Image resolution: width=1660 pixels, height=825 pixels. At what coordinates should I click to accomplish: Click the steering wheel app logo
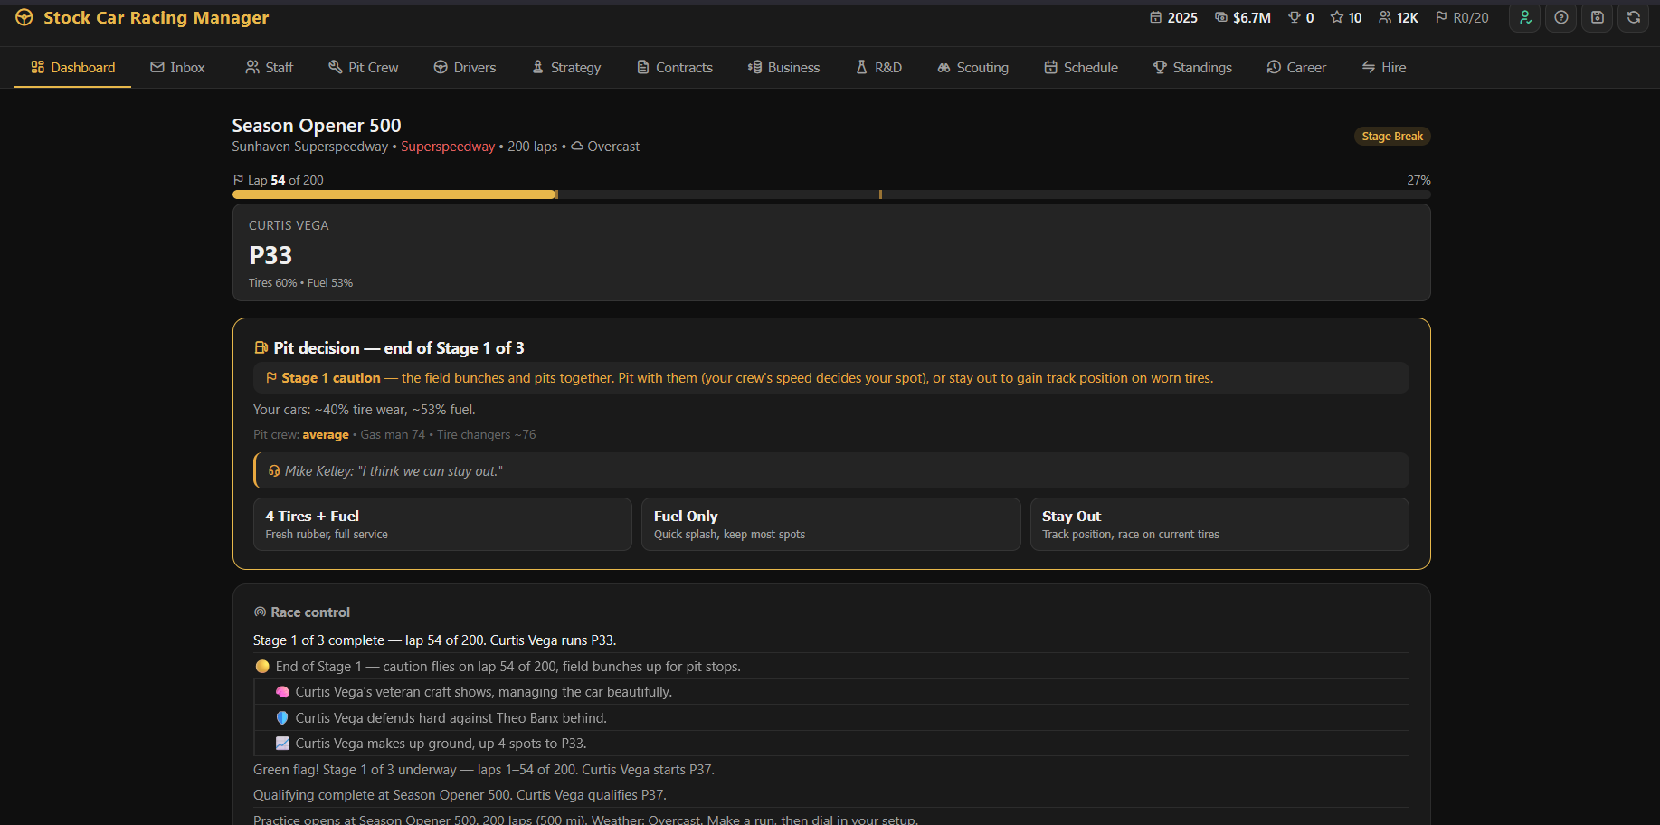pos(24,17)
